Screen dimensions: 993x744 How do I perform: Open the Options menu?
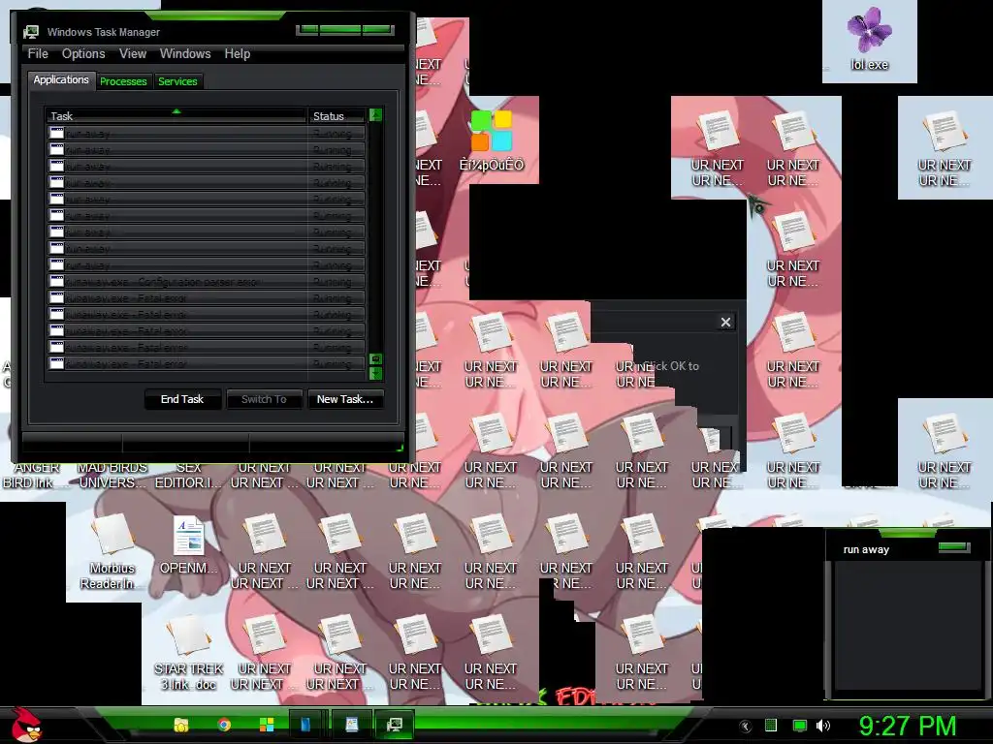click(83, 54)
